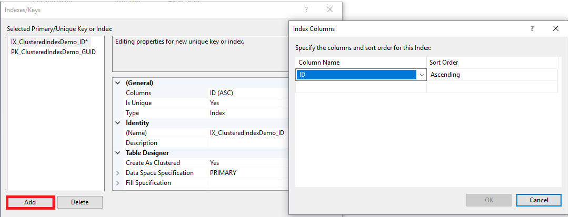570x217 pixels.
Task: Collapse the (General) section
Action: coord(117,83)
